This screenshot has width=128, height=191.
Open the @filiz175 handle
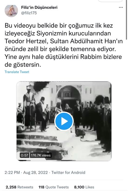pos(29,13)
